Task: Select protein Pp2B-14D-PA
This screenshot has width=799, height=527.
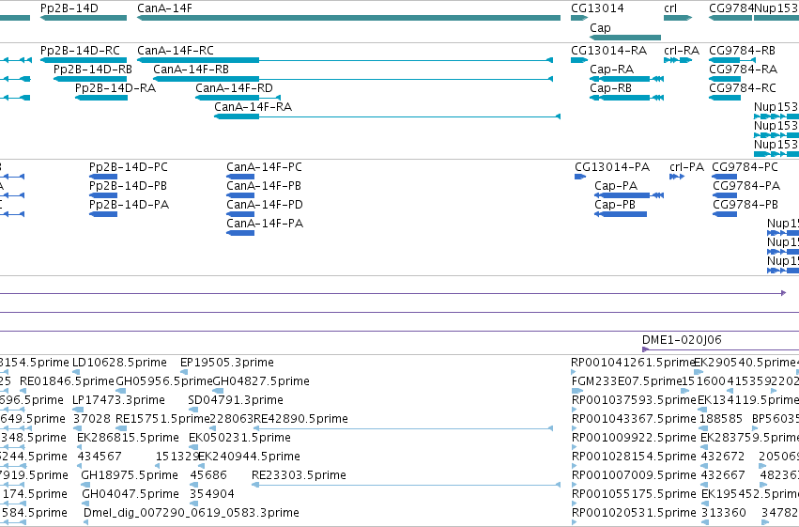Action: (x=103, y=214)
